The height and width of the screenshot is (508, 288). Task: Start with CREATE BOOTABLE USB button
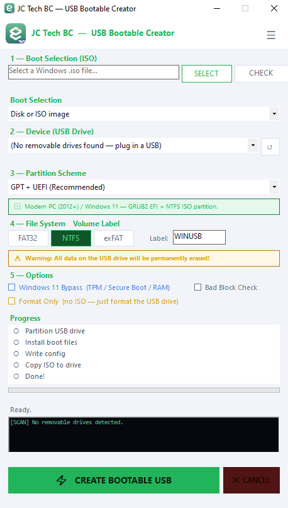pyautogui.click(x=114, y=480)
